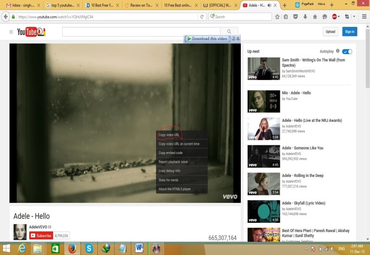Image resolution: width=370 pixels, height=255 pixels.
Task: Click the Adblock Plus ABP icon
Action: (x=334, y=17)
